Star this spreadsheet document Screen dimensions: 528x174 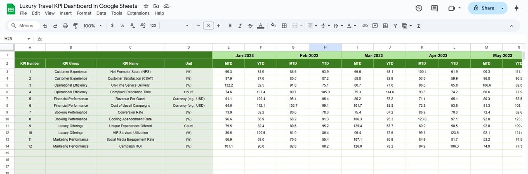(146, 7)
